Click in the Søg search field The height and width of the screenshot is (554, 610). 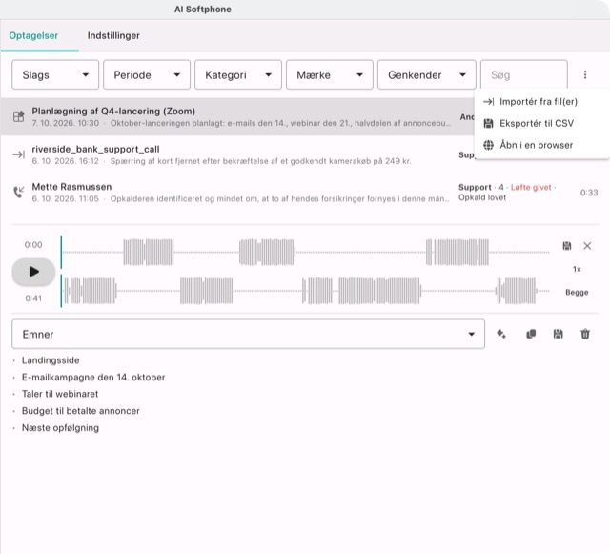point(524,74)
